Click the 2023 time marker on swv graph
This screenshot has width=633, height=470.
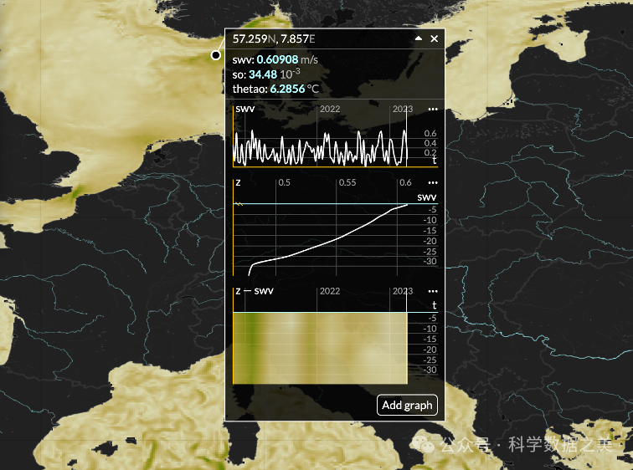point(403,109)
